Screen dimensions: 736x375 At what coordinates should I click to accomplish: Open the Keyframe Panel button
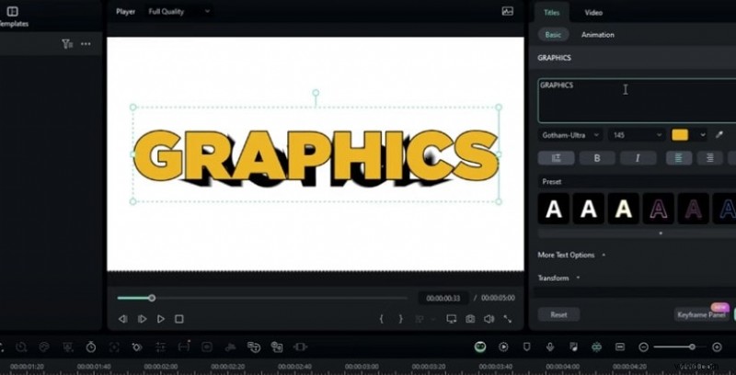tap(701, 314)
